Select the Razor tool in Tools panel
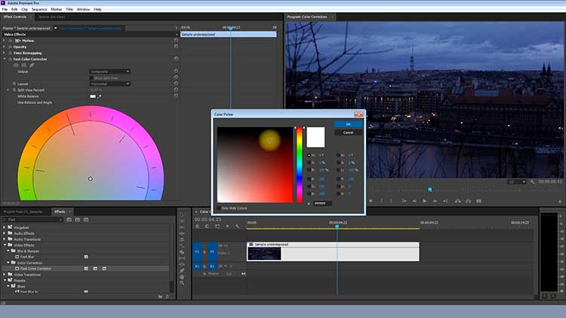The image size is (566, 318). (x=183, y=252)
